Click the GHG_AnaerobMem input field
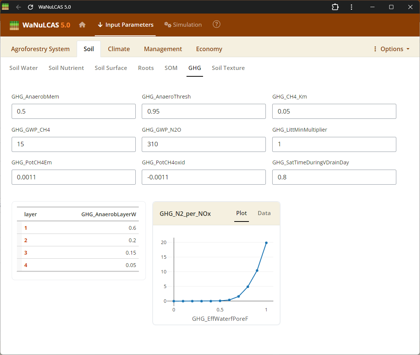This screenshot has height=355, width=420. tap(74, 112)
